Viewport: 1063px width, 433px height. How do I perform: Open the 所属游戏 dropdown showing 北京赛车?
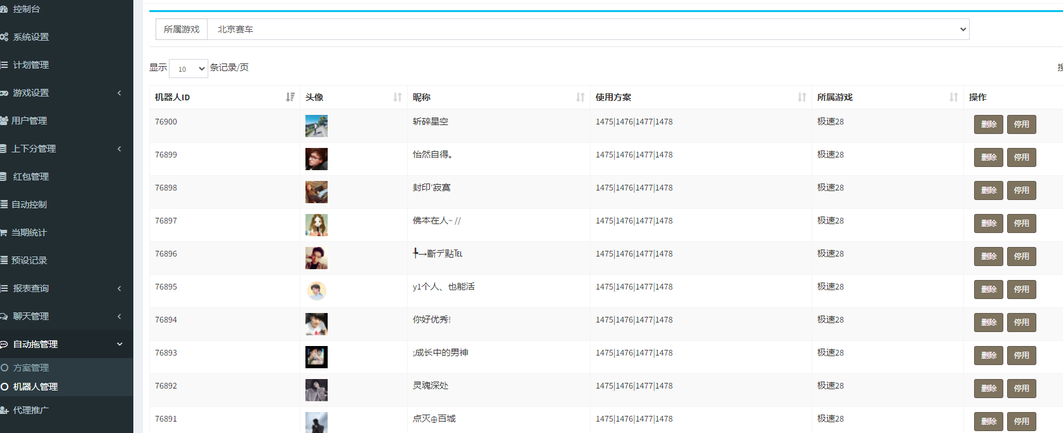587,29
